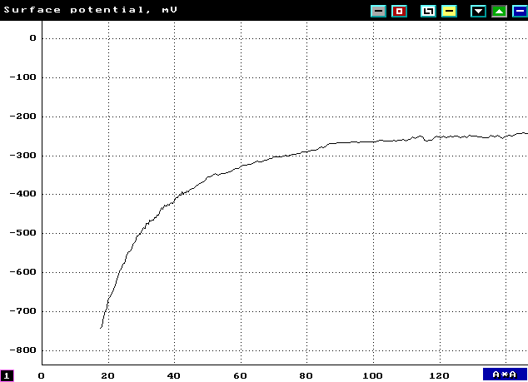Click the curve's starting point near -740 mV
Screen dimensions: 528x382
[x=101, y=327]
